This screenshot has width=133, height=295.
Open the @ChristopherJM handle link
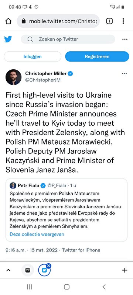pyautogui.click(x=43, y=80)
